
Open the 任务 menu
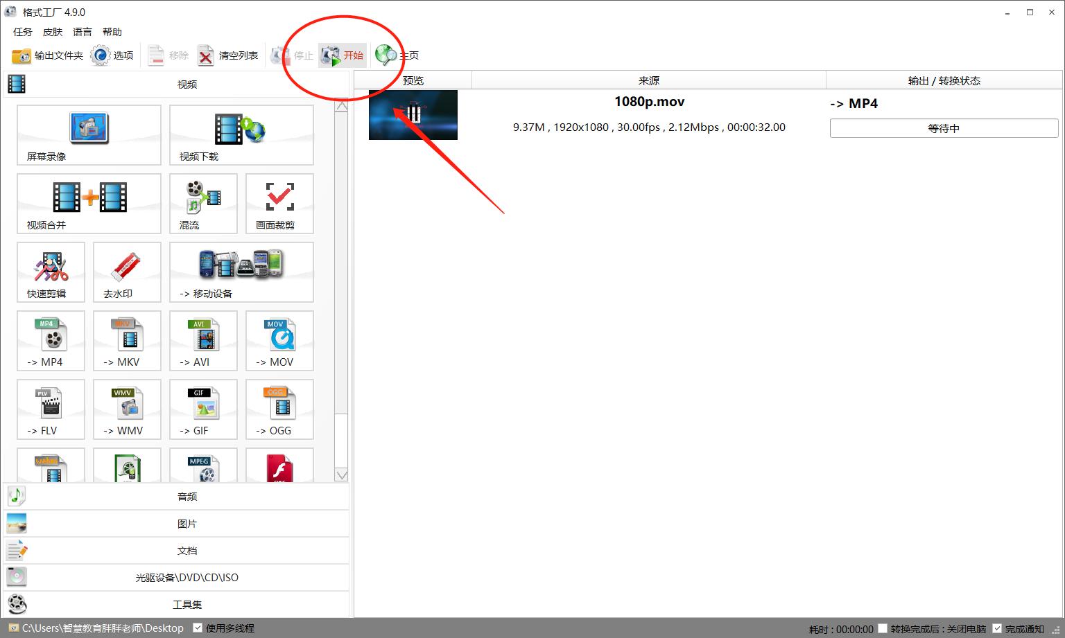pos(23,32)
